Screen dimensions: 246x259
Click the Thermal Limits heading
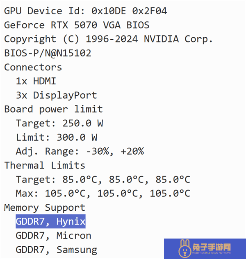pyautogui.click(x=45, y=165)
